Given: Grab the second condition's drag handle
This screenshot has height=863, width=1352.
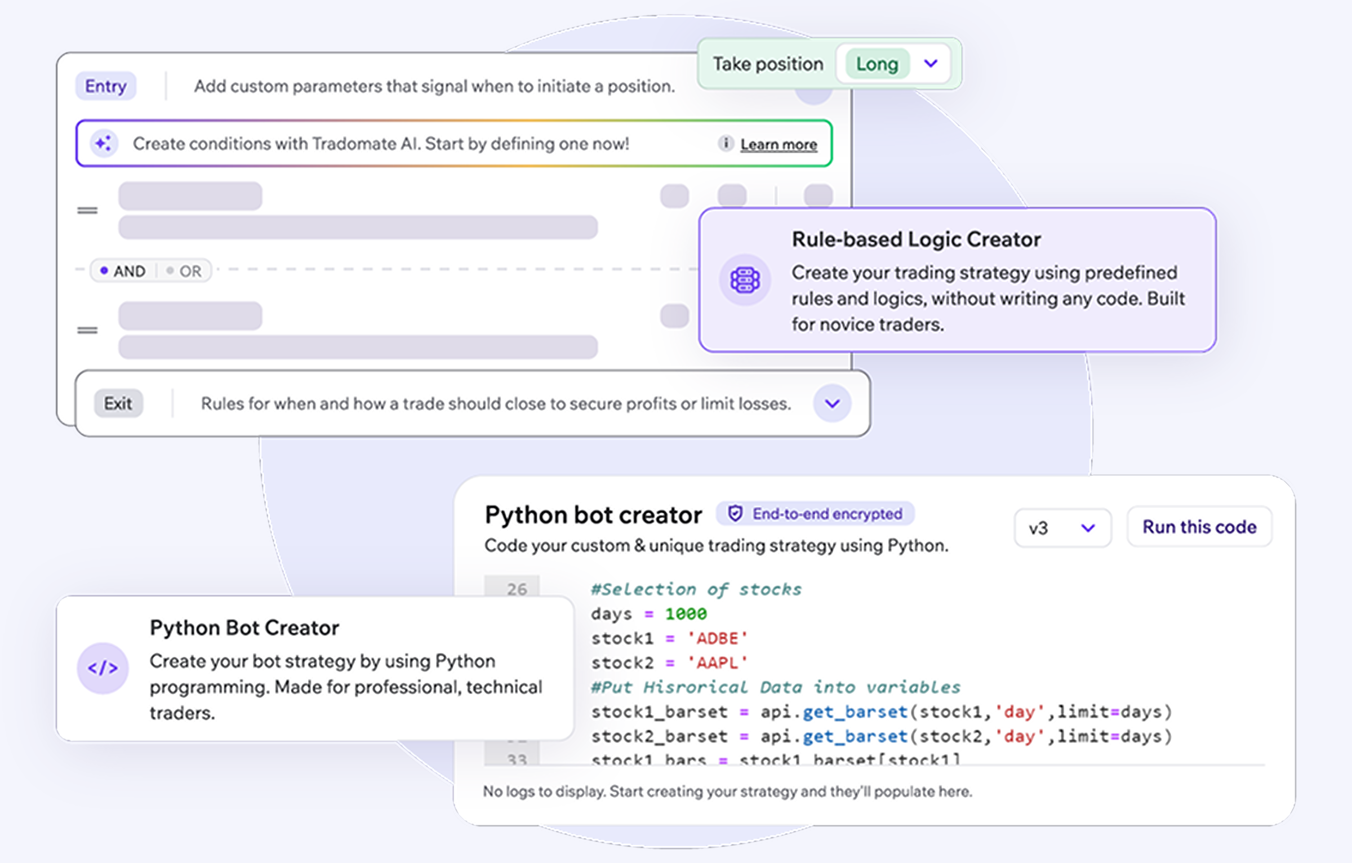Looking at the screenshot, I should 87,331.
